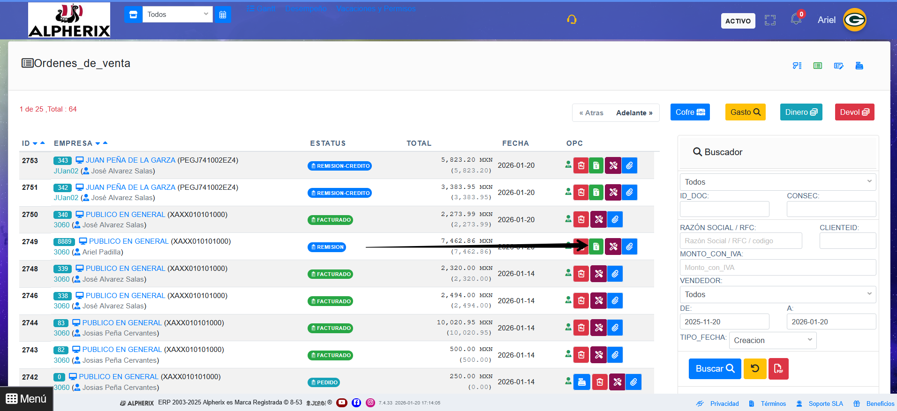
Task: Click the paperclip attachment icon for order 2748
Action: coord(615,274)
